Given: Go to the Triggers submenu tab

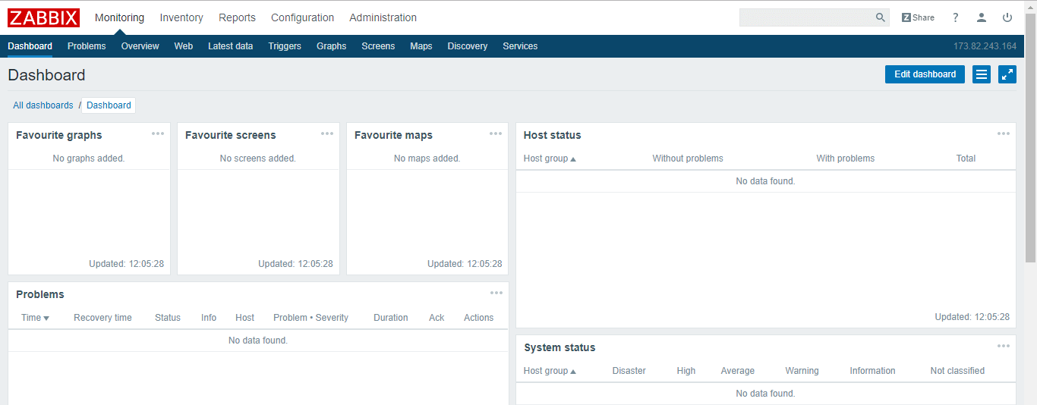Looking at the screenshot, I should click(x=285, y=46).
